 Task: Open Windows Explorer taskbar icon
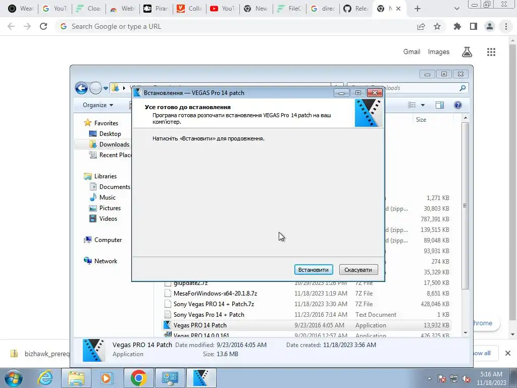[76, 378]
